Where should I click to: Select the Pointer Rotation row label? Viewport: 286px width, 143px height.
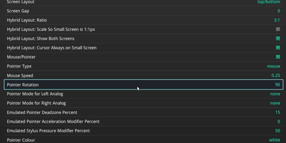23,85
